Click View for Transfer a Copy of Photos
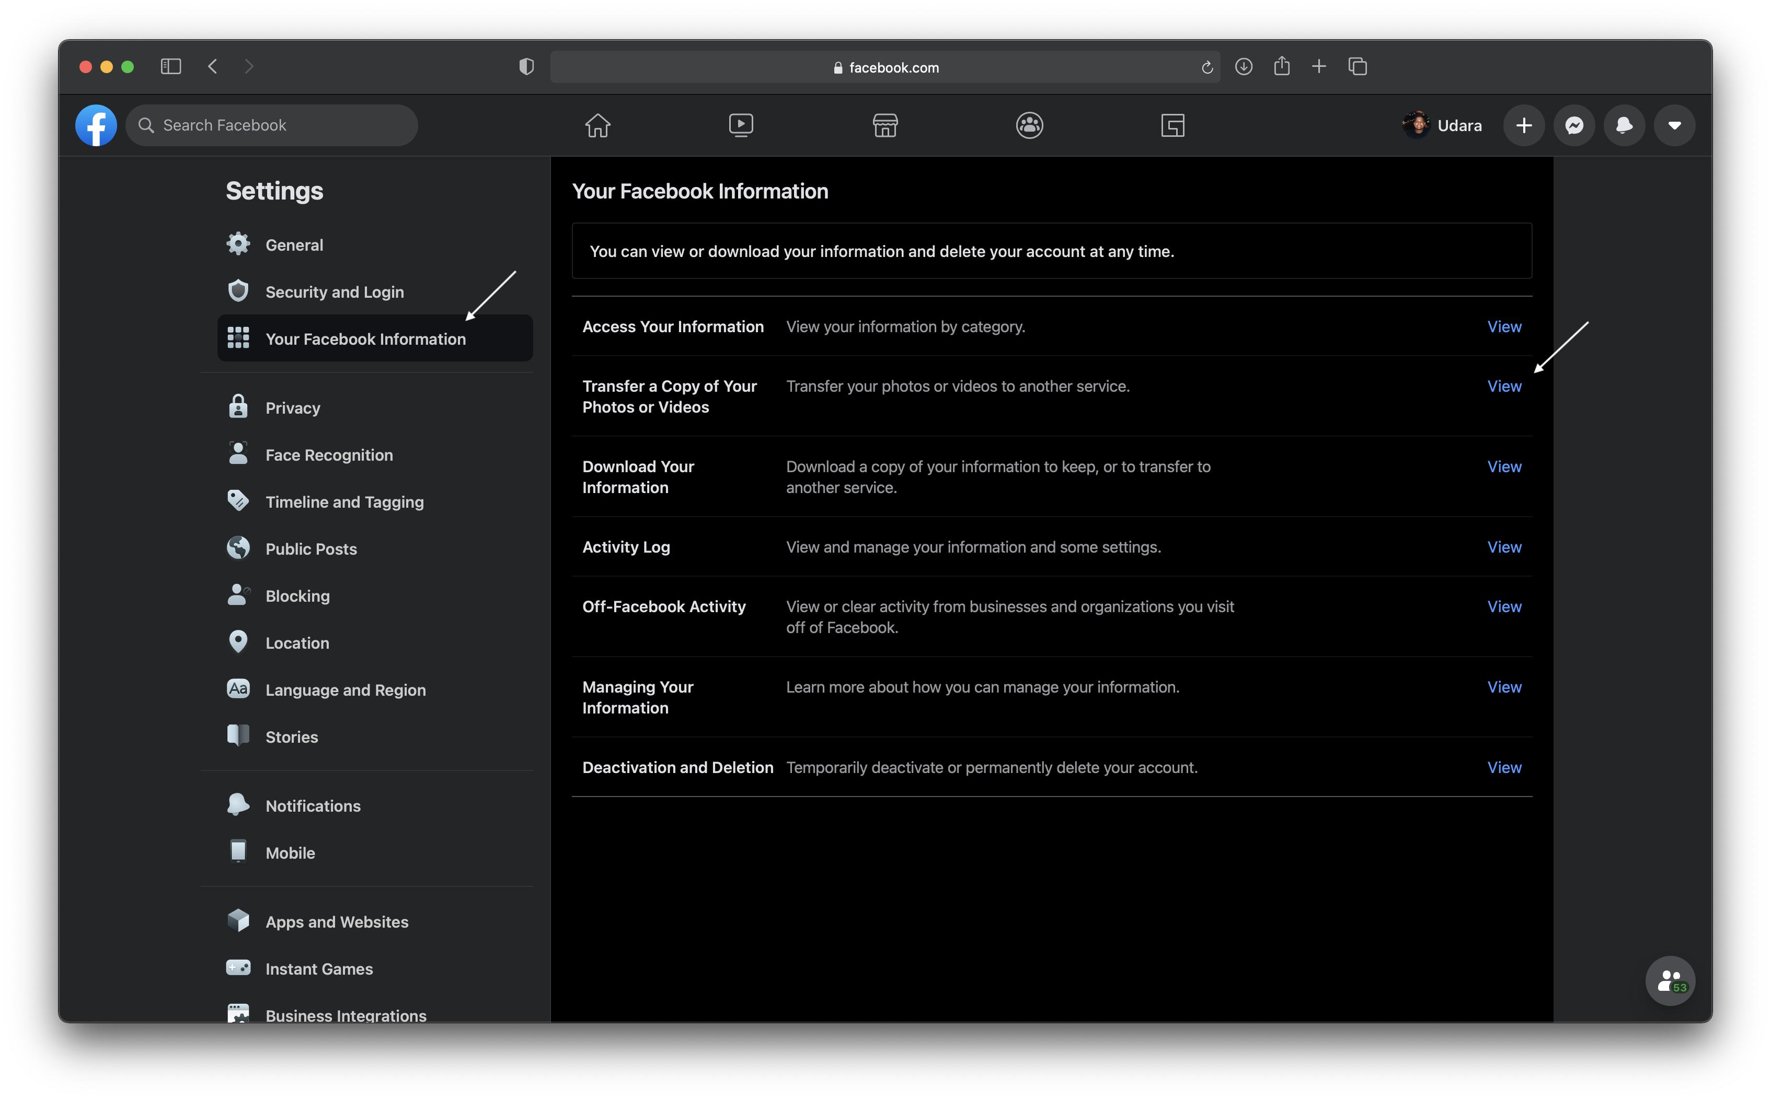 [1504, 387]
